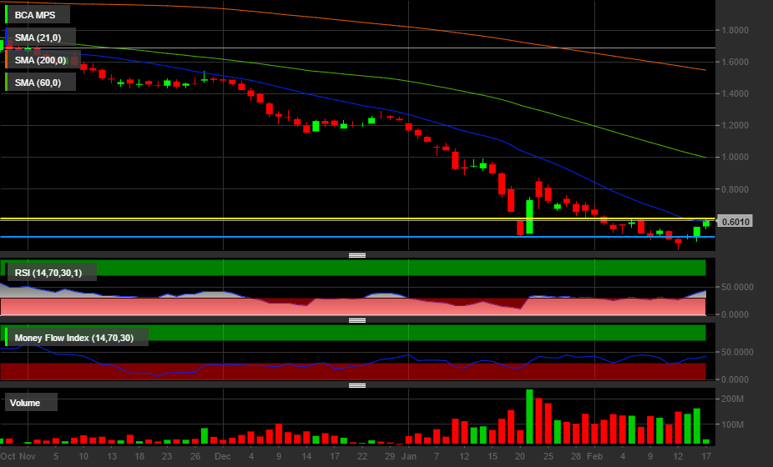Click the 1.0000 price axis label
773x467 pixels.
735,157
